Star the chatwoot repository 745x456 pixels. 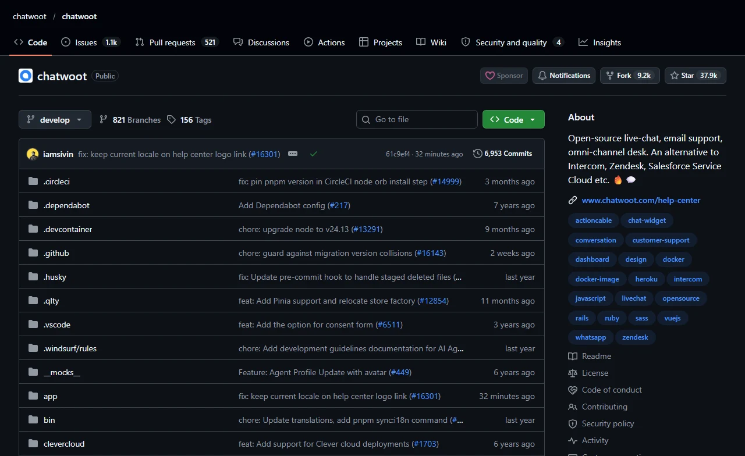[x=696, y=76]
